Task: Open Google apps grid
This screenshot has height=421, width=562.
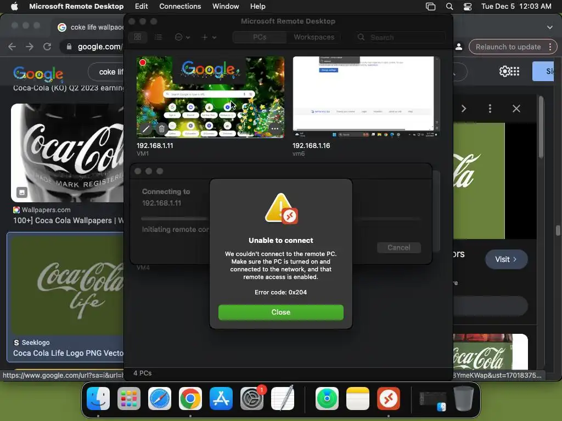Action: (515, 71)
